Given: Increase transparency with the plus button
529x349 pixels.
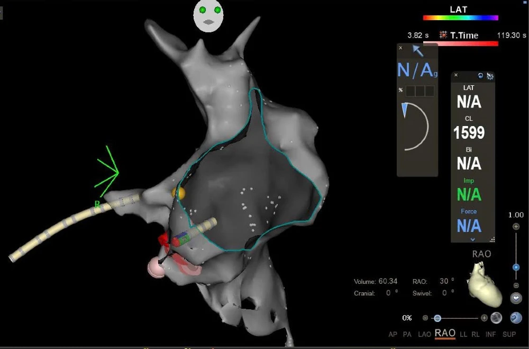Looking at the screenshot, I should click(484, 318).
